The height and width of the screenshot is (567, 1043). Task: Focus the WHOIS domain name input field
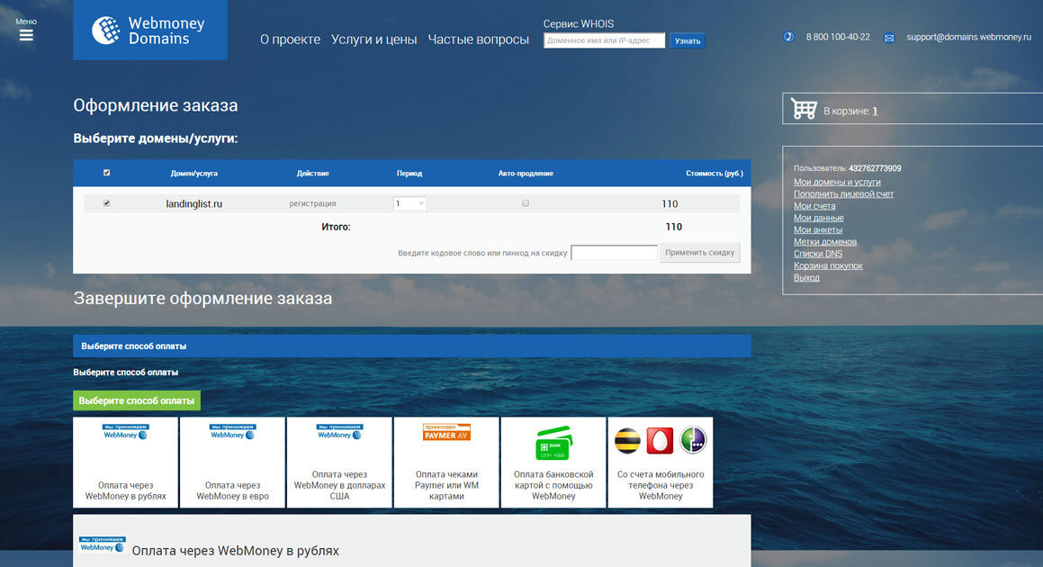pyautogui.click(x=604, y=40)
